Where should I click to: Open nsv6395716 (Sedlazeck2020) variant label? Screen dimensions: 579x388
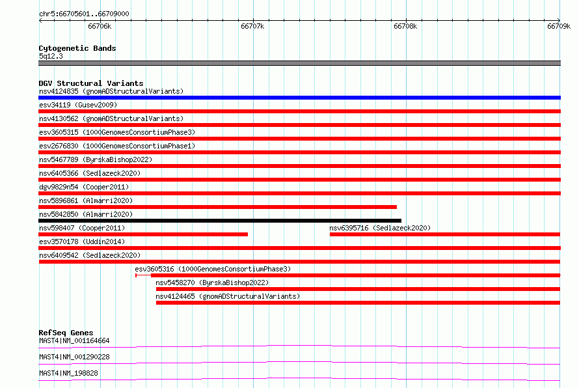380,228
